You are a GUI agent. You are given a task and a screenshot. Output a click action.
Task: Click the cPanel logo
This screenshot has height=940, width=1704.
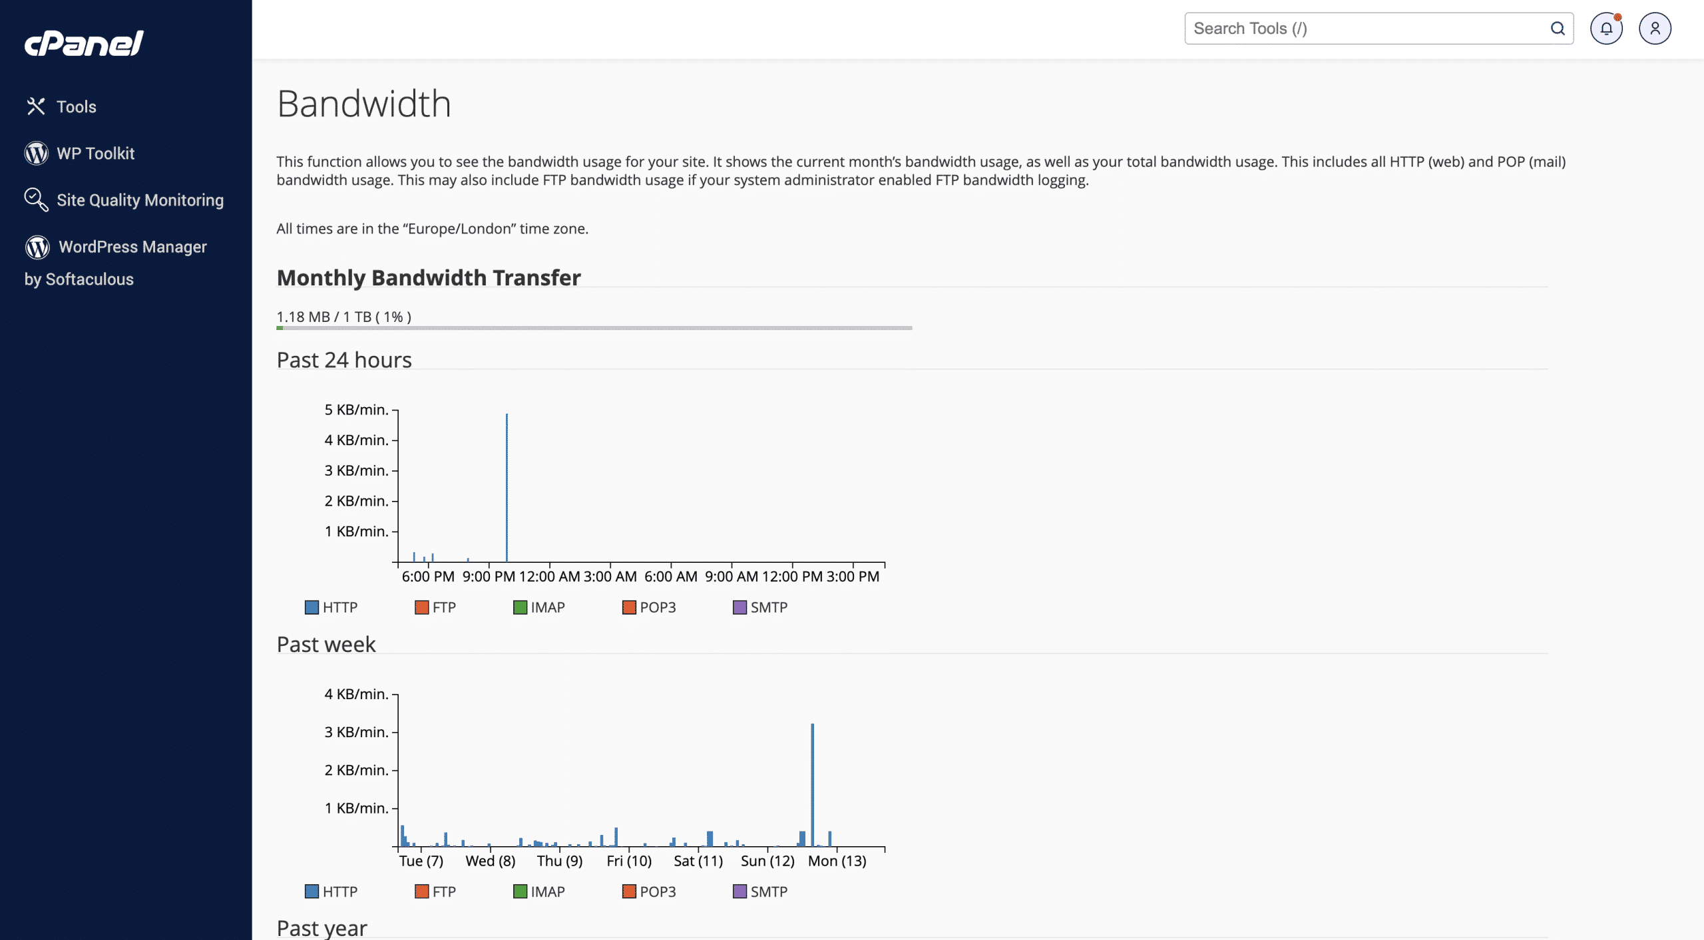(84, 43)
